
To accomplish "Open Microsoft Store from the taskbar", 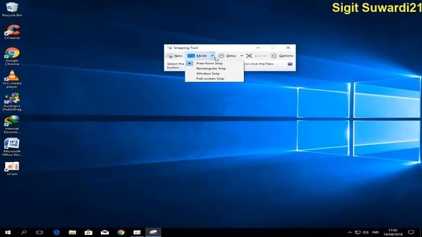I will [x=88, y=232].
